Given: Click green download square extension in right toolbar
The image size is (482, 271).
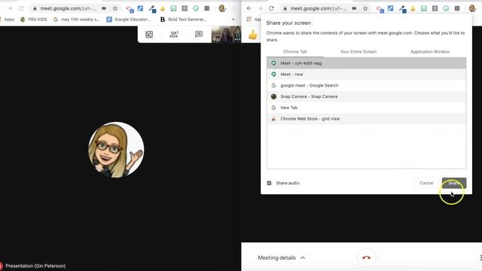Looking at the screenshot, I should [x=424, y=8].
